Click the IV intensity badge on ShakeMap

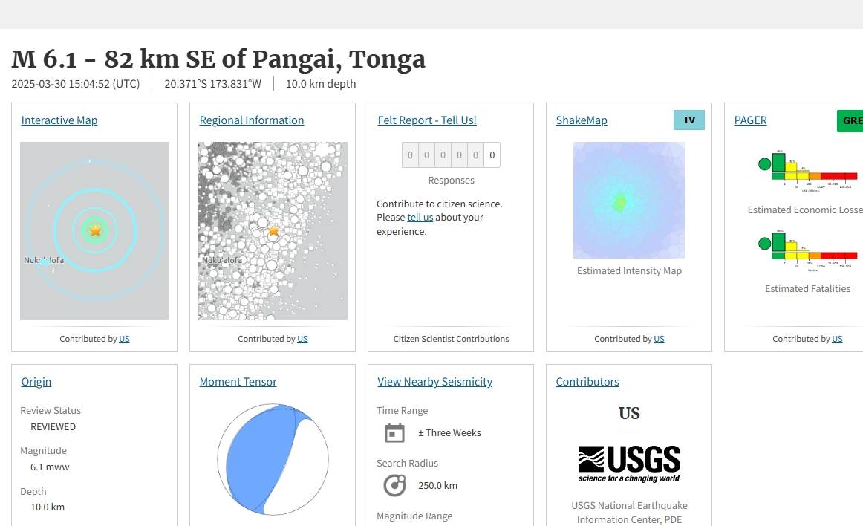coord(688,120)
